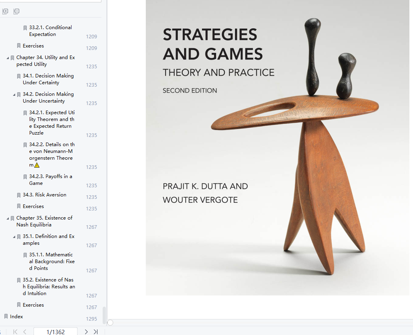This screenshot has height=335, width=413.
Task: Open Chapter 34 Utility and Expected Utility bookmark
Action: coord(46,61)
